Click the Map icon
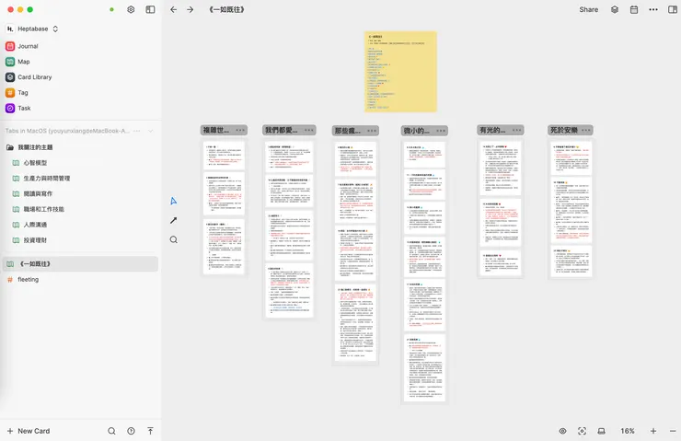Image resolution: width=681 pixels, height=441 pixels. pyautogui.click(x=10, y=62)
